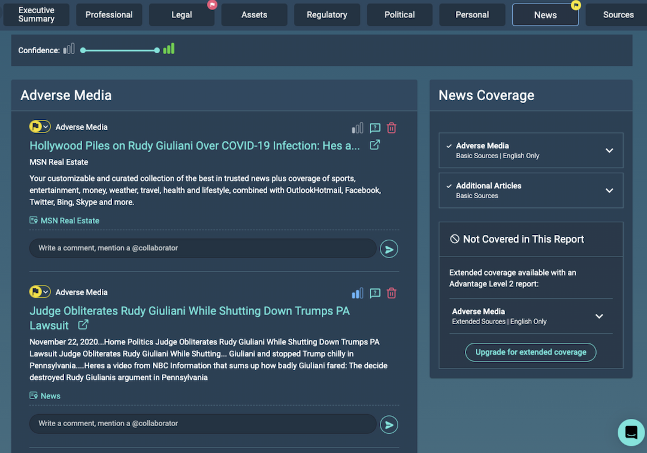The image size is (647, 453).
Task: Open external link icon next to Lawsuit headline
Action: [x=83, y=325]
